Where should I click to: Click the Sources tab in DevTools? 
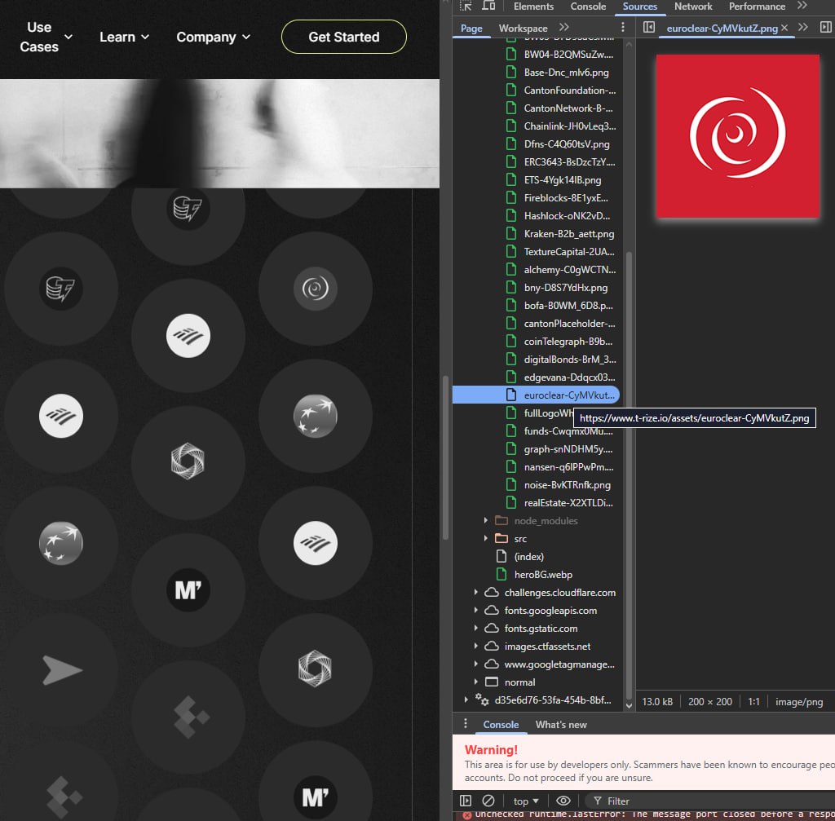click(639, 7)
